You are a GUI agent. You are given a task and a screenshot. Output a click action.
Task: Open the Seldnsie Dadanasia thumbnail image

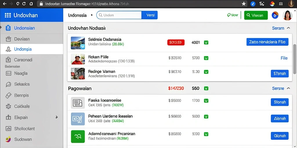click(78, 43)
